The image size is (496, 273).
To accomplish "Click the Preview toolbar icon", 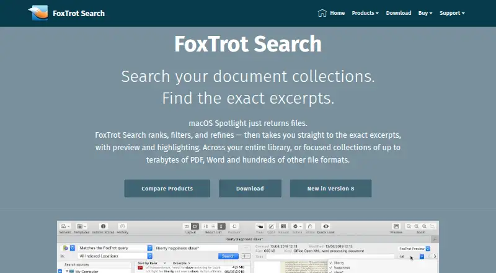I will pyautogui.click(x=396, y=226).
